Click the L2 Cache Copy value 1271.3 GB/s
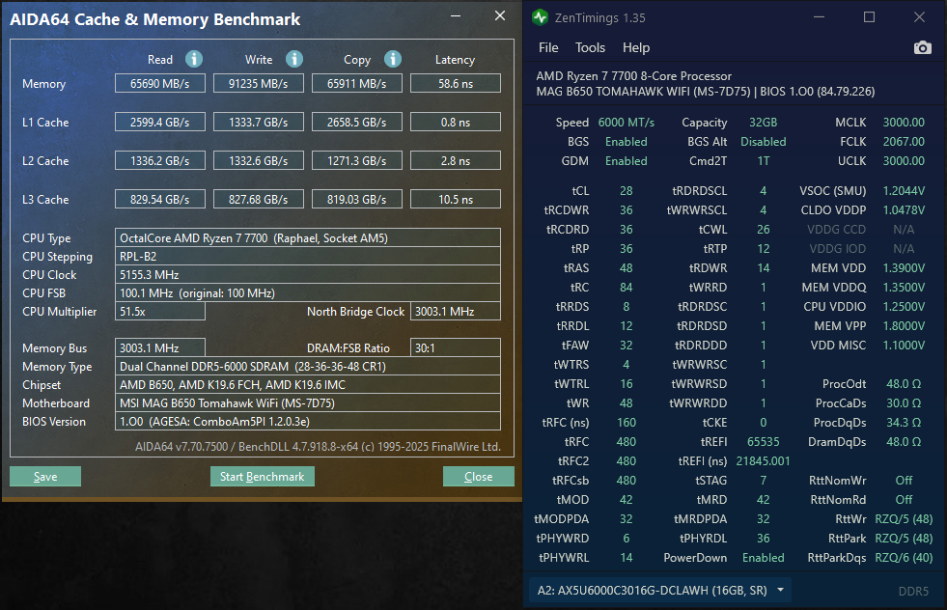This screenshot has width=947, height=610. click(357, 160)
